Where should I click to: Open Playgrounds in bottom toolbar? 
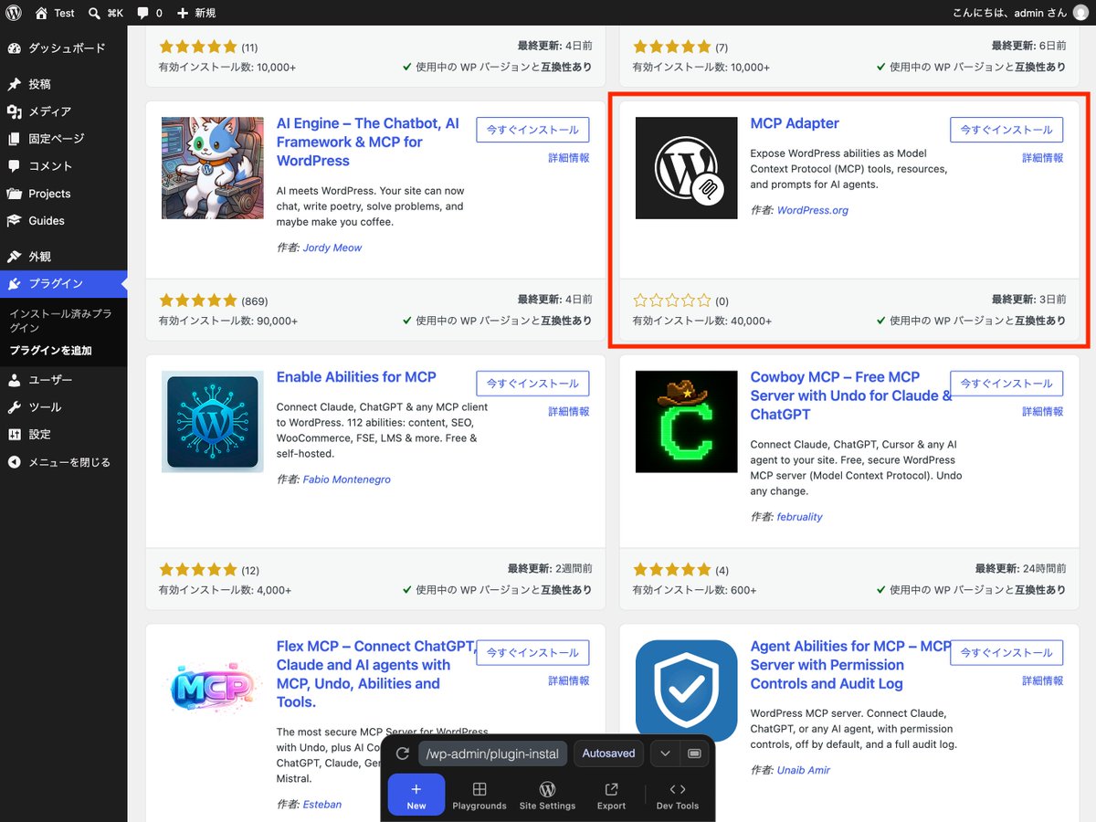coord(479,796)
